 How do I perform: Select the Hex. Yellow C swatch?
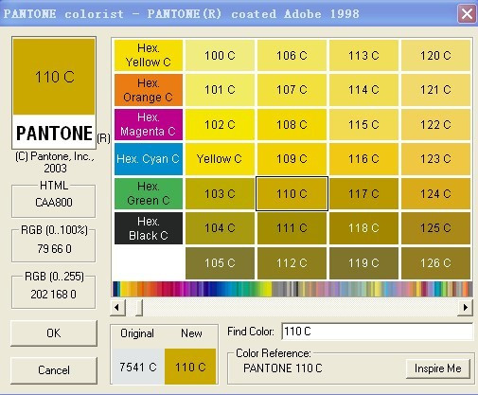149,55
